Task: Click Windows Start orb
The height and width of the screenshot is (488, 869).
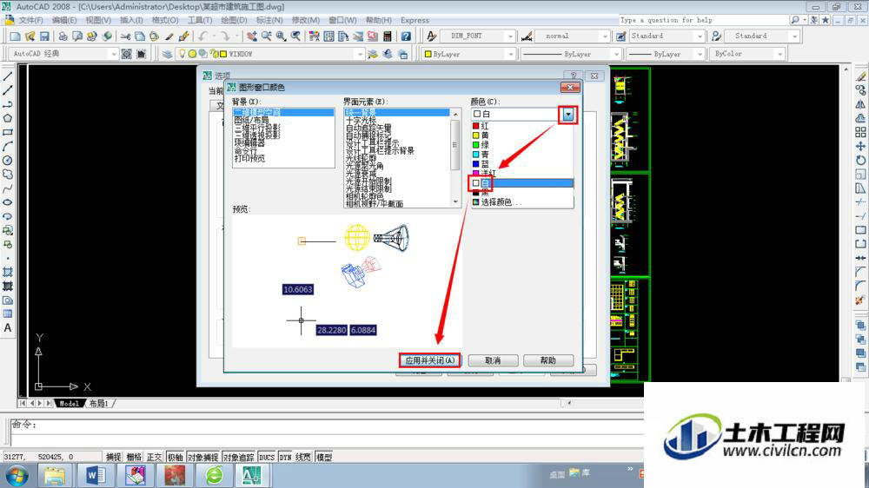Action: (x=17, y=476)
